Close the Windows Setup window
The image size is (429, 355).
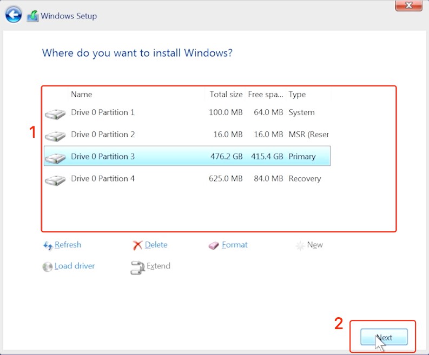pos(408,5)
